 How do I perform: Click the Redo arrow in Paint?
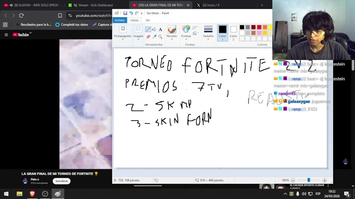136,13
